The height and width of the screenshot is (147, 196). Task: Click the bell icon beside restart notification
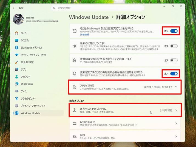[x=75, y=73]
